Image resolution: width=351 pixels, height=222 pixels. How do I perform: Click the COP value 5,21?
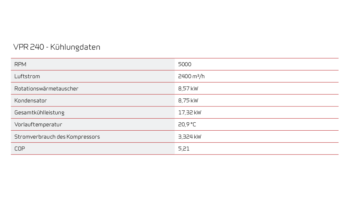pos(184,149)
